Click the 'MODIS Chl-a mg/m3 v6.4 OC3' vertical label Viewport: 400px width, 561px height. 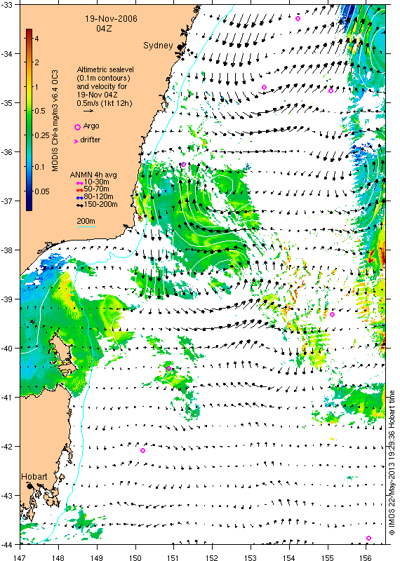pos(55,120)
